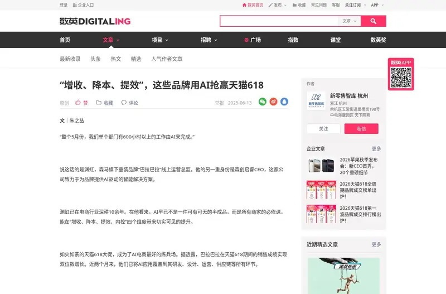Image resolution: width=446 pixels, height=294 pixels.
Task: Open author name 新零售智库 杭州
Action: [349, 95]
